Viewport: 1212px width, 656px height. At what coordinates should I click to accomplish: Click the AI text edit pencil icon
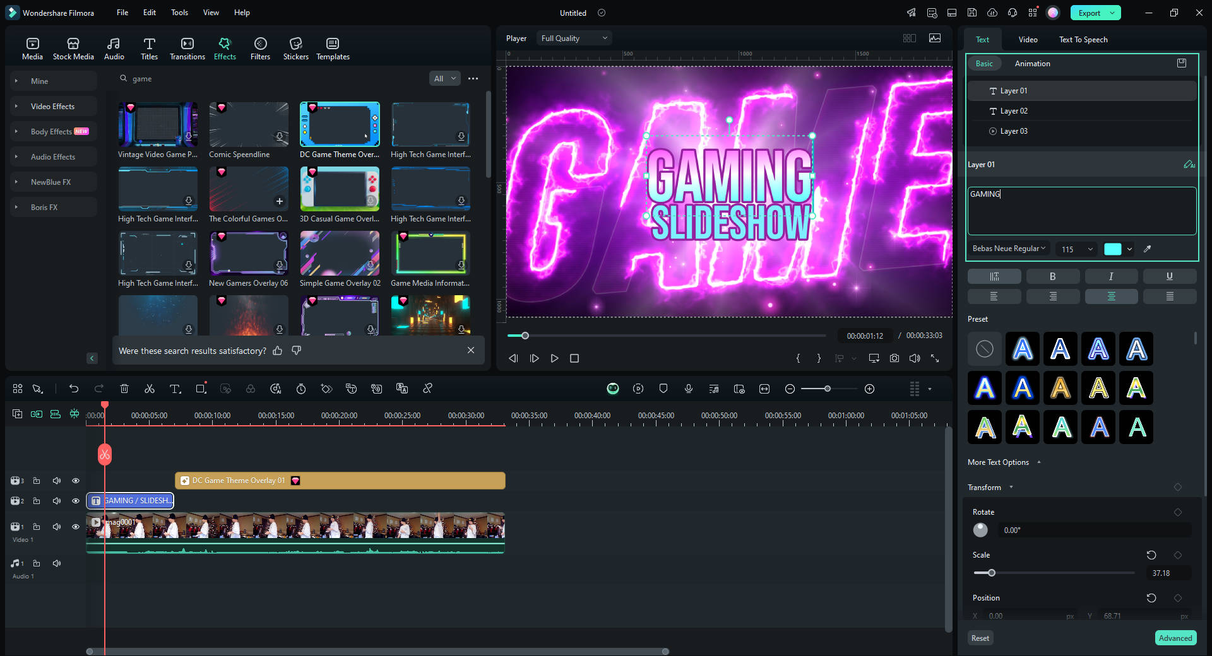1189,165
